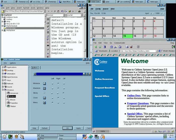
Task: Click the 'CGP' personal toolbar bookmark
Action: [128, 55]
